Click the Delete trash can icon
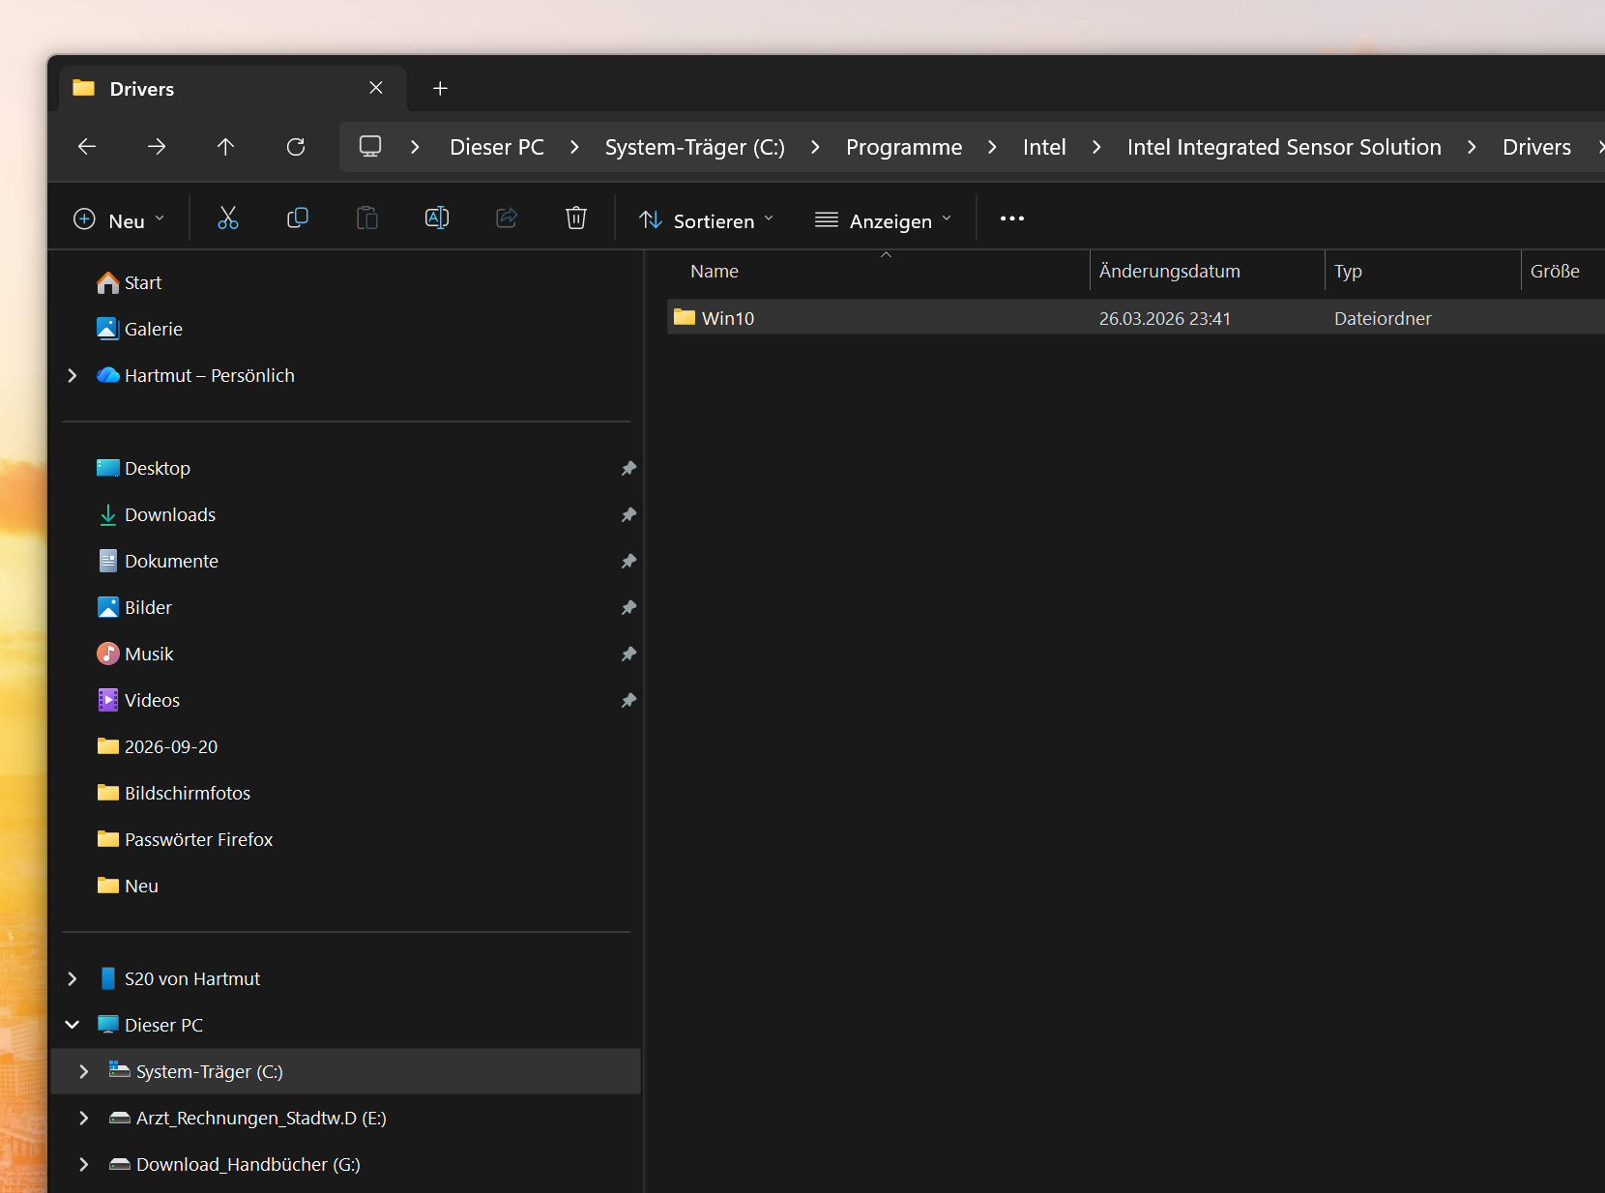Screen dimensions: 1605x1193 click(576, 218)
